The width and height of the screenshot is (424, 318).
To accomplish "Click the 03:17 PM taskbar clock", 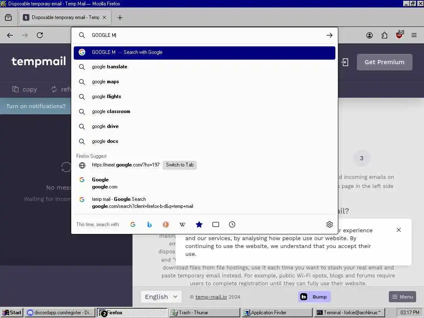I will click(410, 313).
